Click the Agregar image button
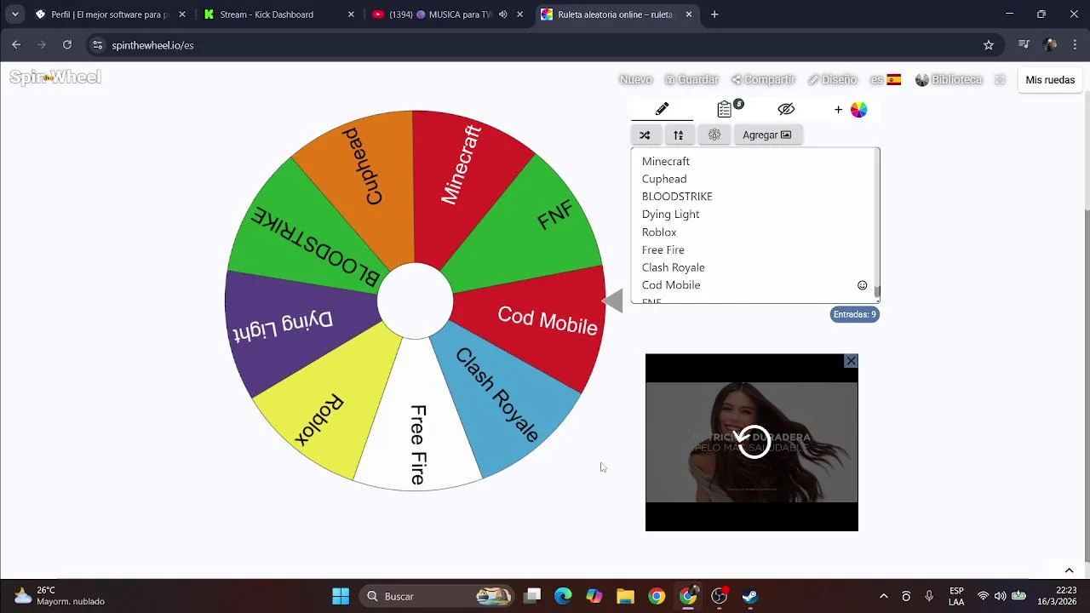 (x=767, y=135)
